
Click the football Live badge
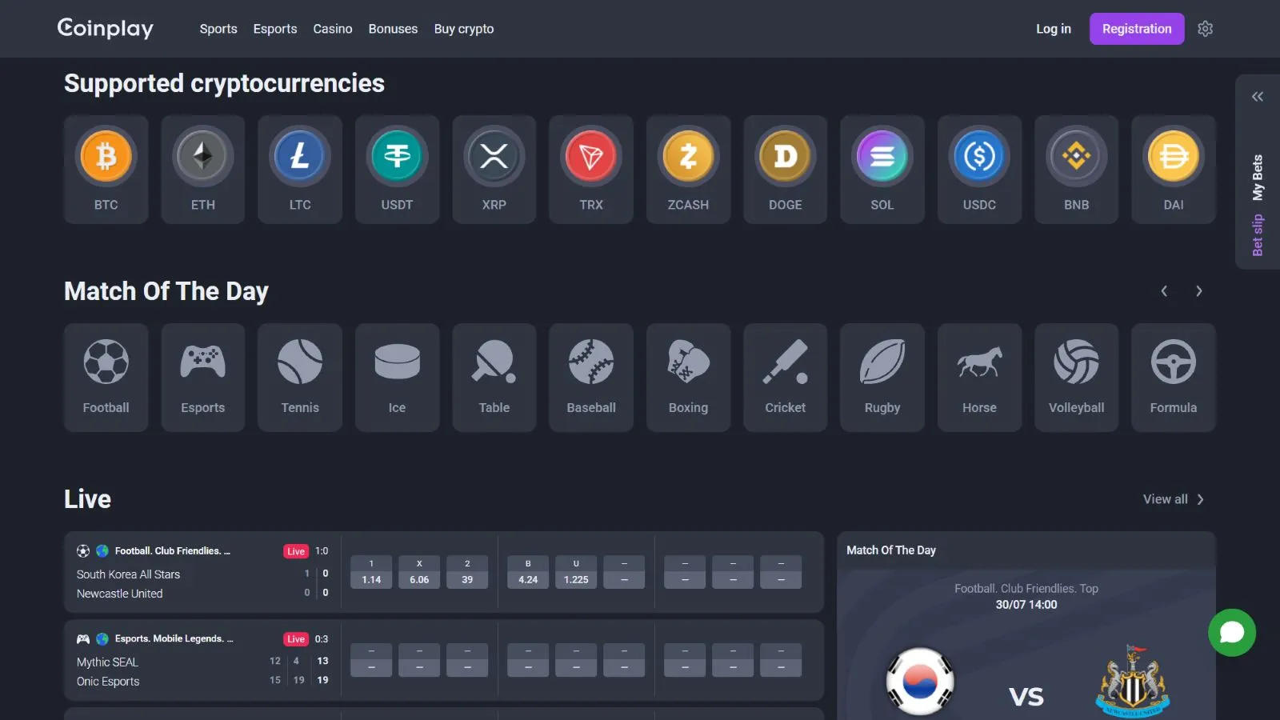[x=296, y=551]
